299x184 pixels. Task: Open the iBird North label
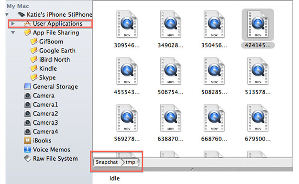pyautogui.click(x=55, y=59)
